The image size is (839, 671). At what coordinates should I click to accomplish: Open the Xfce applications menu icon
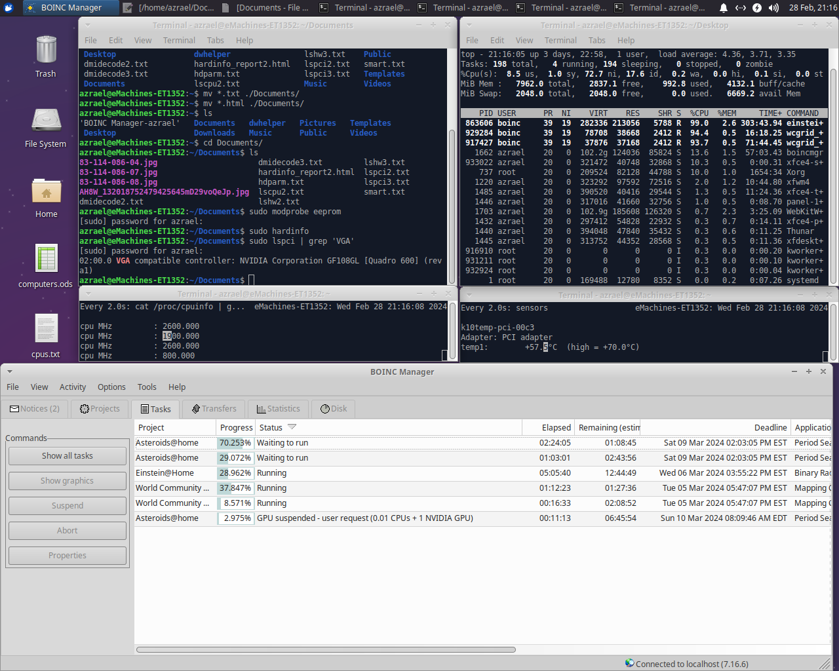pyautogui.click(x=8, y=8)
